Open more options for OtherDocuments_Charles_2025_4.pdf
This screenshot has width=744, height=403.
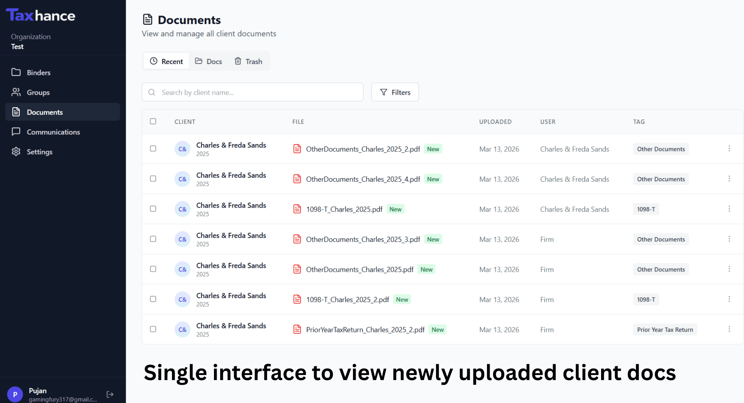point(729,179)
